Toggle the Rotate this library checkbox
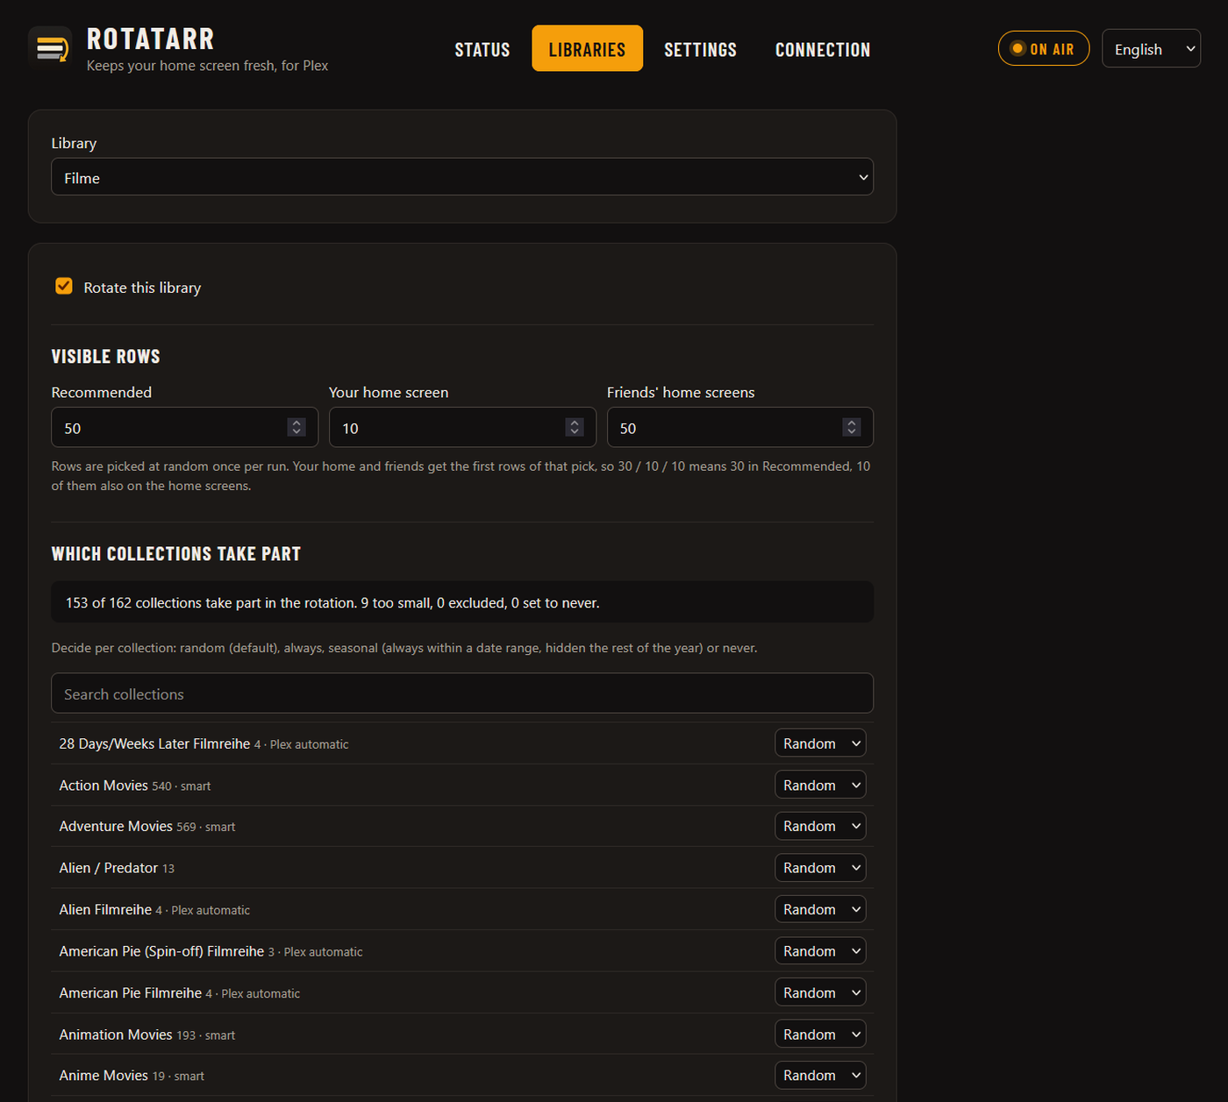Image resolution: width=1228 pixels, height=1102 pixels. (x=64, y=287)
